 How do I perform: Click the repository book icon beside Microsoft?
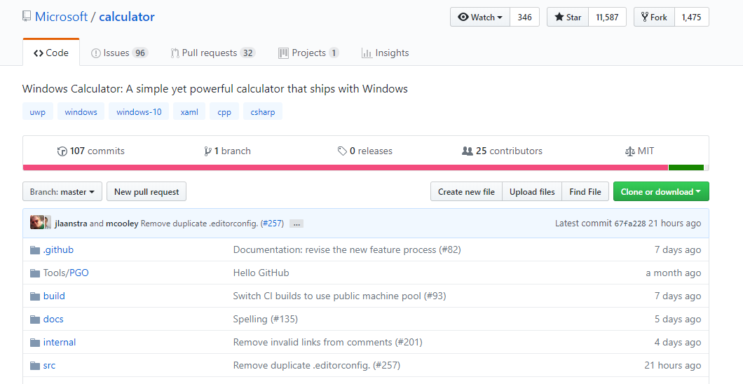point(27,17)
